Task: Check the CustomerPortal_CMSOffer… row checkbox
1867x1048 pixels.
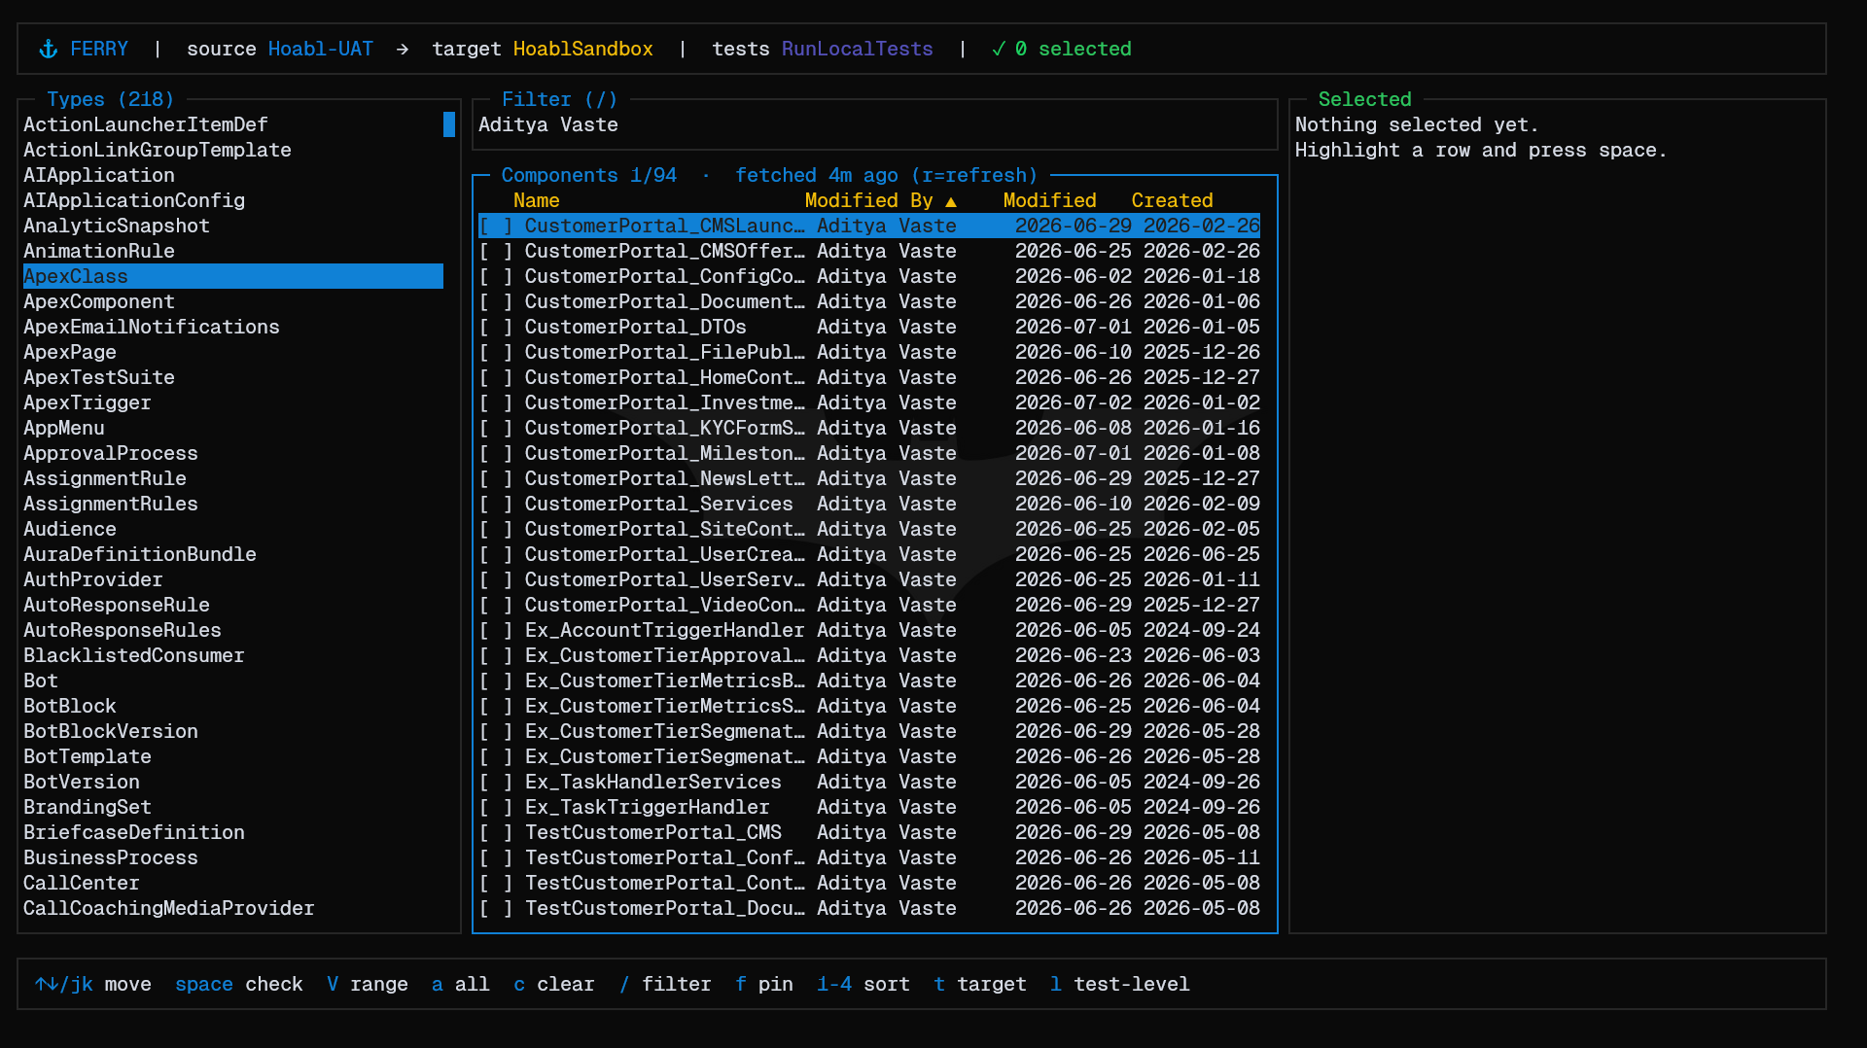Action: click(496, 251)
